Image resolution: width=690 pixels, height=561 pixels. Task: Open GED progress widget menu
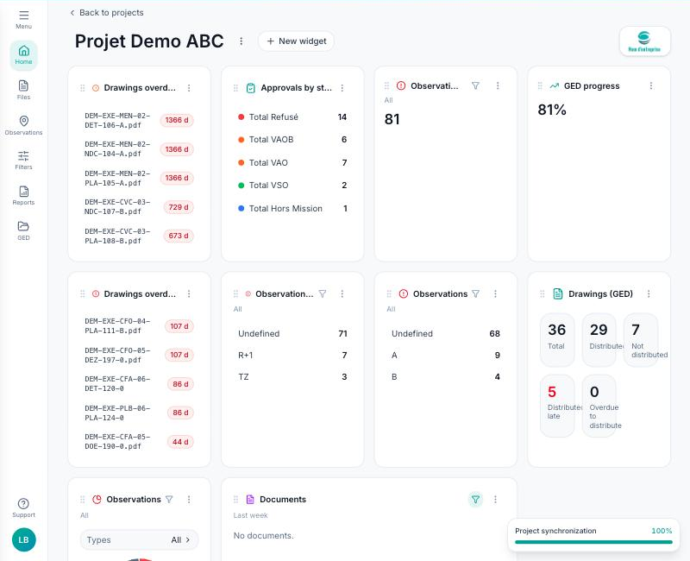pos(651,85)
